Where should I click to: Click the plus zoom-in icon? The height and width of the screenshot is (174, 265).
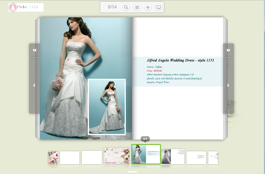click(x=148, y=7)
